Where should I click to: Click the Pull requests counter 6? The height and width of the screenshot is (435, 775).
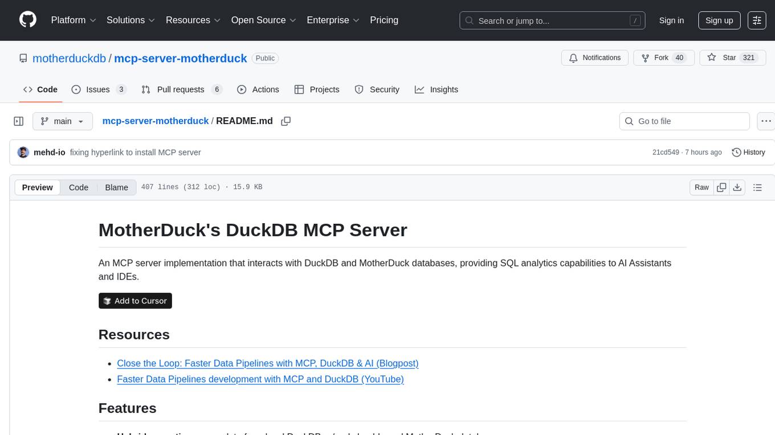click(216, 89)
